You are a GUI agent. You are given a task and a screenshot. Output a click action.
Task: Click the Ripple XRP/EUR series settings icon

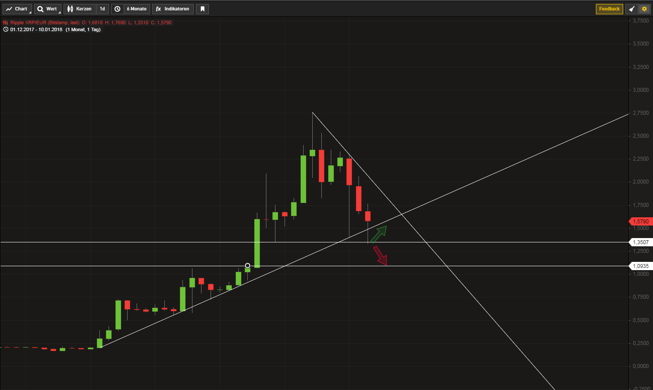point(6,23)
